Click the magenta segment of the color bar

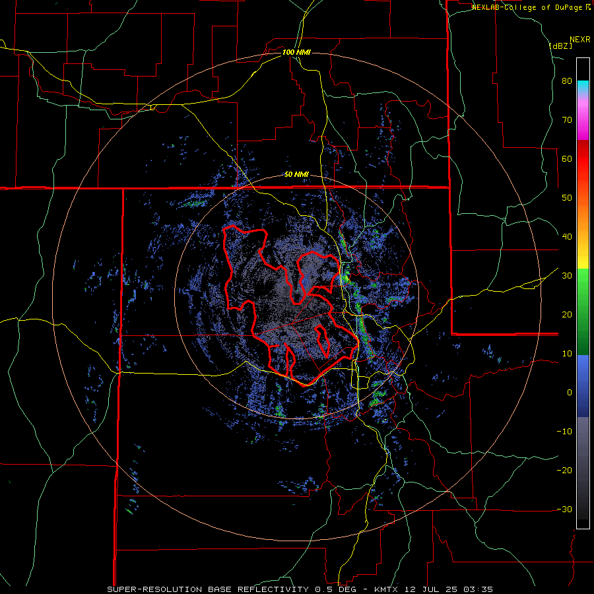coord(583,121)
